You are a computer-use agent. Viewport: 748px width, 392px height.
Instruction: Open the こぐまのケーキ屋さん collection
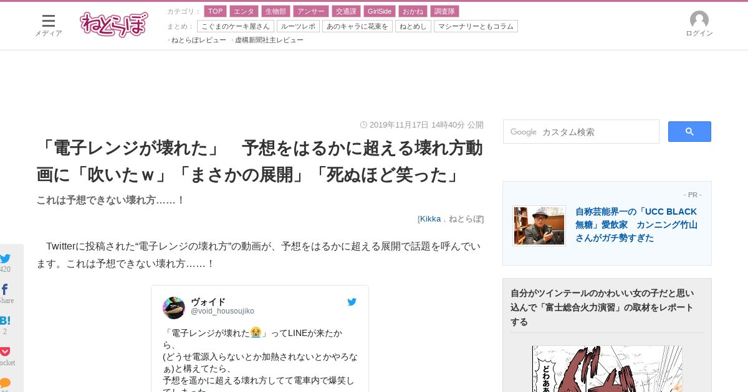(x=236, y=26)
